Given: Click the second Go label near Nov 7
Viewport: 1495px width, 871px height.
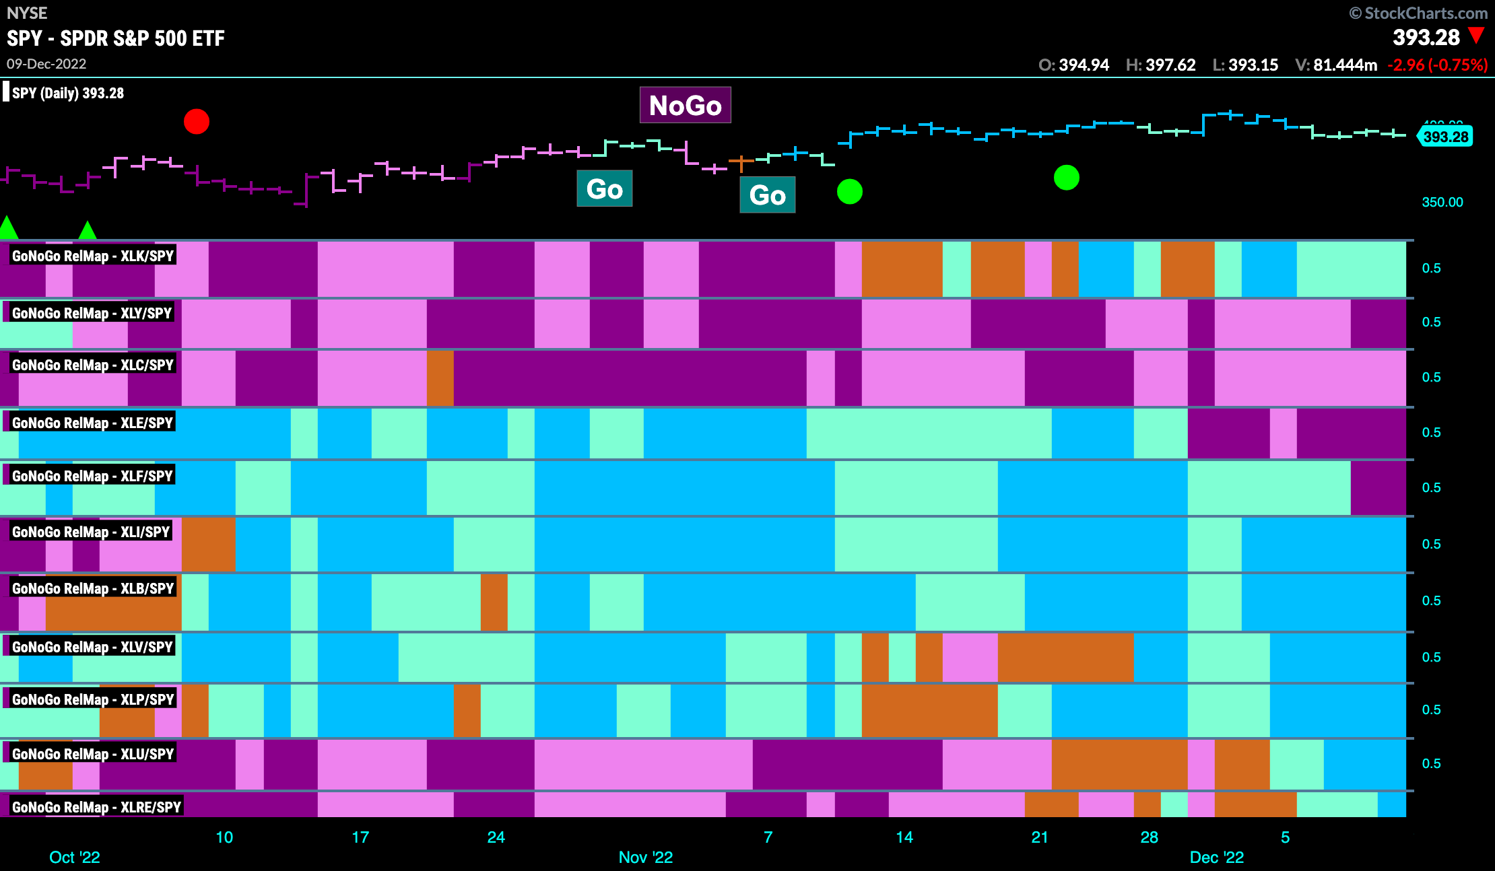Looking at the screenshot, I should (x=768, y=195).
